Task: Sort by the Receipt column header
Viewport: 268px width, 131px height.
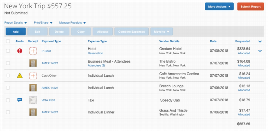Action: pos(33,41)
